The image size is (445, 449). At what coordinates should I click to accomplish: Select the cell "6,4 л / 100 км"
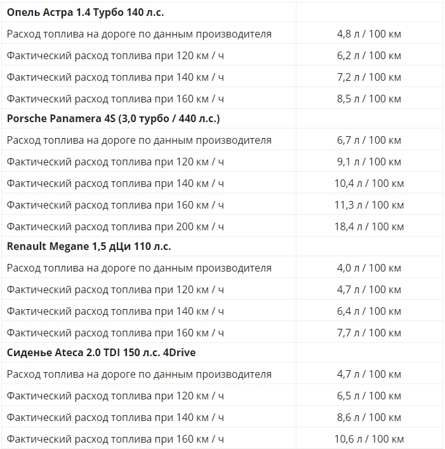(x=369, y=311)
